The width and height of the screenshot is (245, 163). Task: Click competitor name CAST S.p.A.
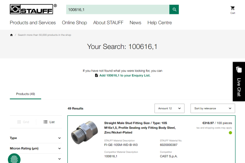pyautogui.click(x=169, y=156)
